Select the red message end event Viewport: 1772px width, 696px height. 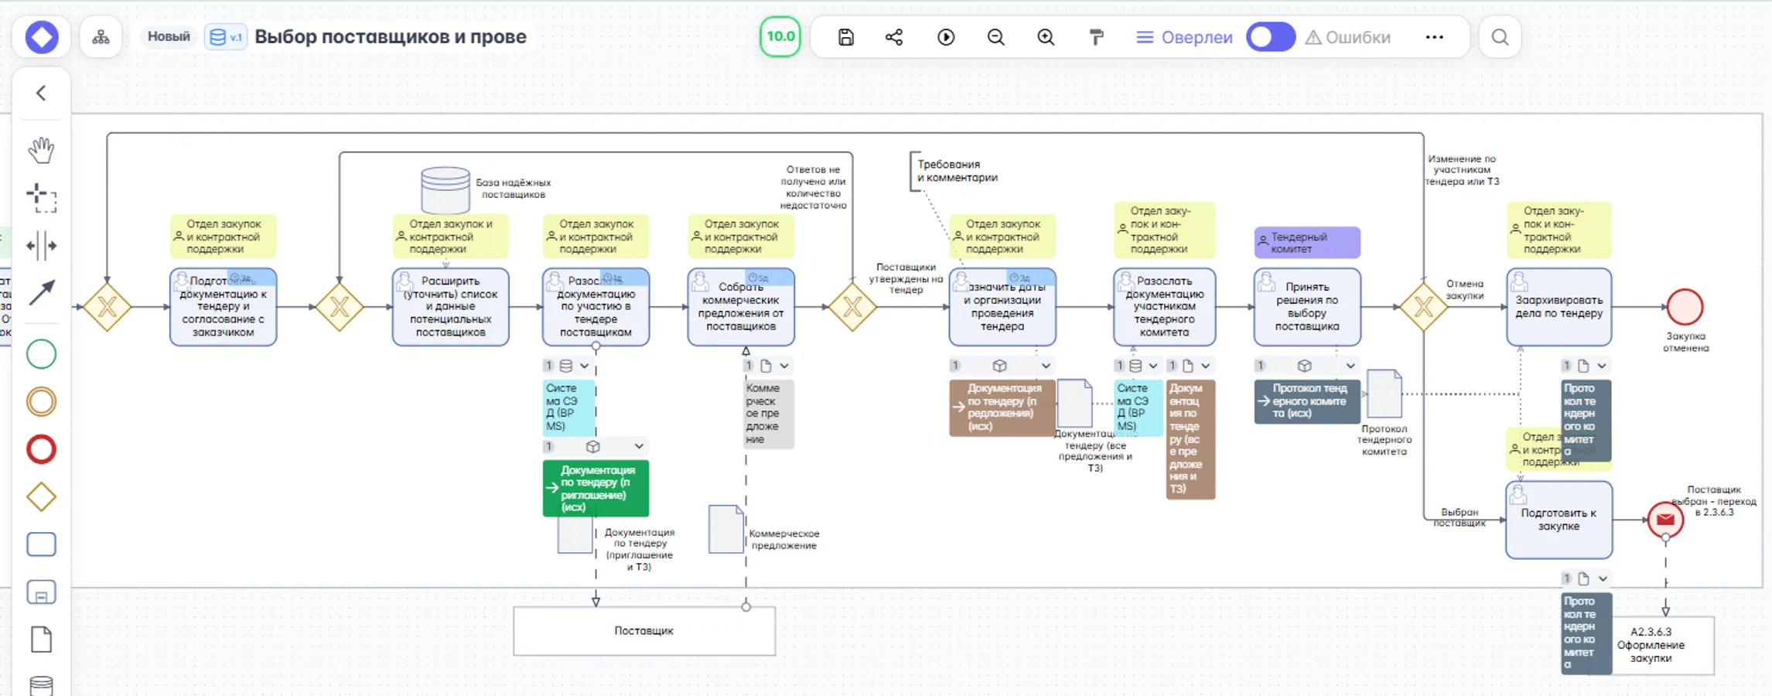[1666, 520]
